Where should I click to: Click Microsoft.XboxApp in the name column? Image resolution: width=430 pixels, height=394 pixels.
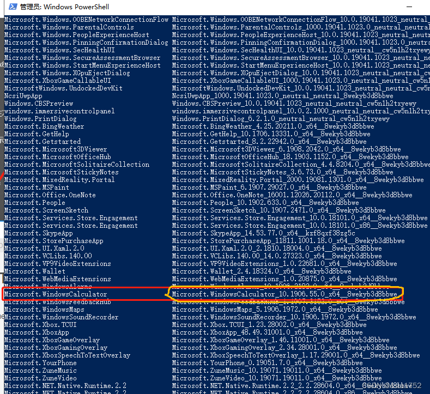point(37,332)
